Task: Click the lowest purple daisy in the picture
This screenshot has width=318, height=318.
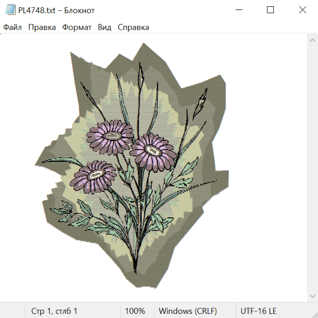Action: point(94,177)
